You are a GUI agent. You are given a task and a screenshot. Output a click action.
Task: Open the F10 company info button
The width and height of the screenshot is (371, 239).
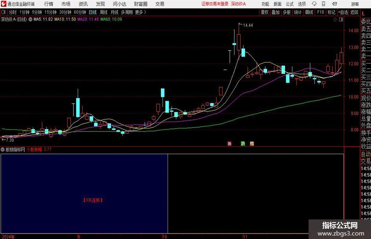point(320,12)
